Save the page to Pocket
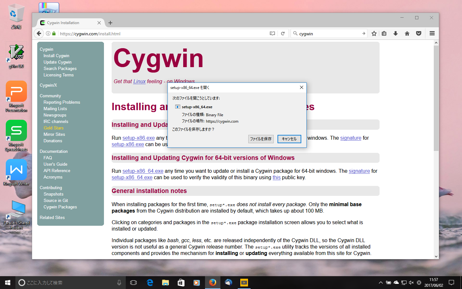 tap(419, 33)
